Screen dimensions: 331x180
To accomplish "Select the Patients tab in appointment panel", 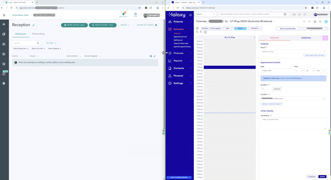I will (x=274, y=38).
